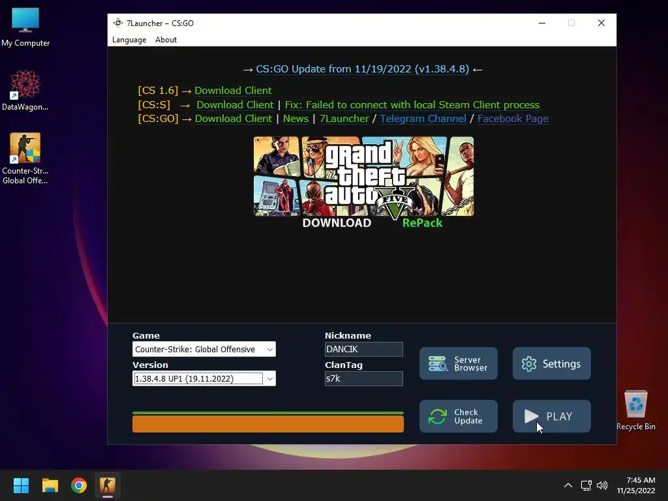
Task: Launch Chrome from taskbar
Action: (79, 485)
